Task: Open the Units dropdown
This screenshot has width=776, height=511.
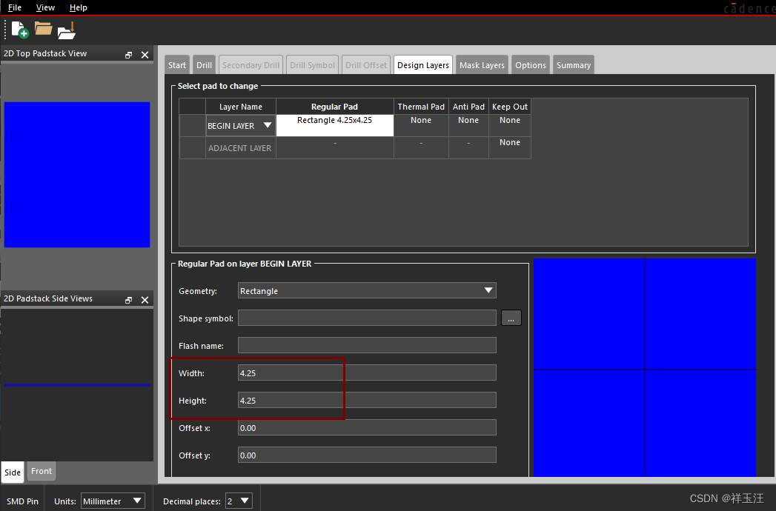Action: 136,501
